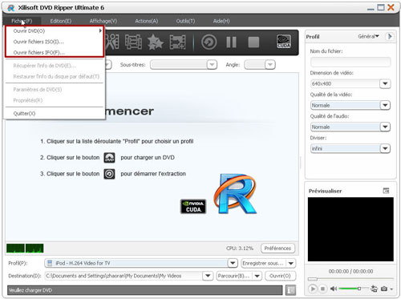401x299 pixels.
Task: Expand the Parcourir(B) button arrow
Action: click(x=257, y=276)
